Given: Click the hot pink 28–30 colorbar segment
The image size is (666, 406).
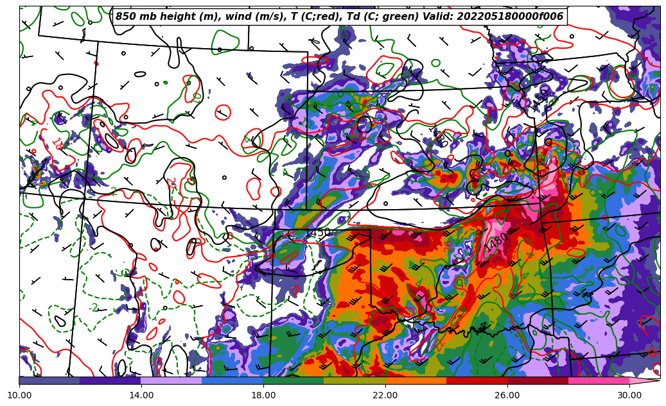Looking at the screenshot, I should tap(599, 380).
